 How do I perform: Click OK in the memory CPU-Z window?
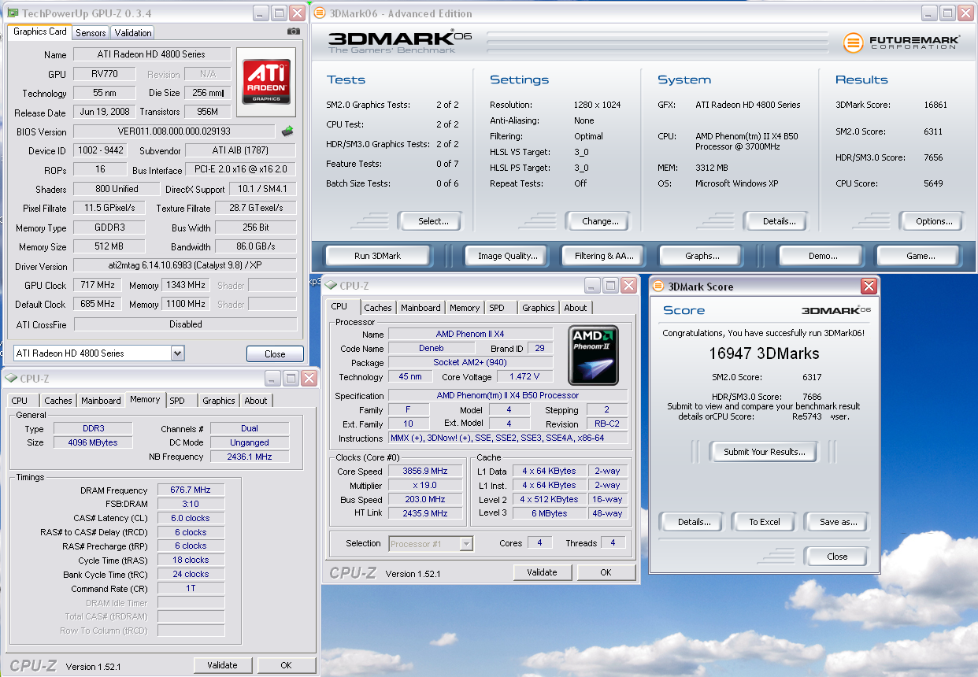pyautogui.click(x=286, y=665)
